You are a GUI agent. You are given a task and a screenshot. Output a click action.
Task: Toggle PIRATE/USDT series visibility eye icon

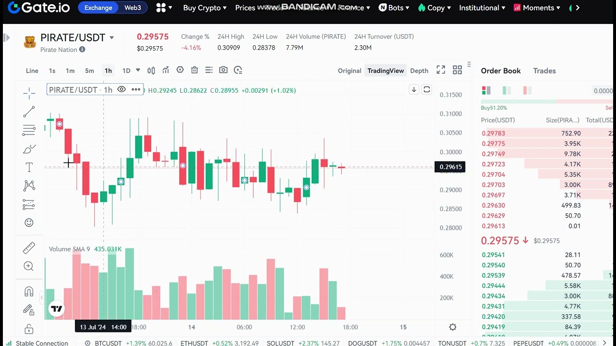click(122, 89)
